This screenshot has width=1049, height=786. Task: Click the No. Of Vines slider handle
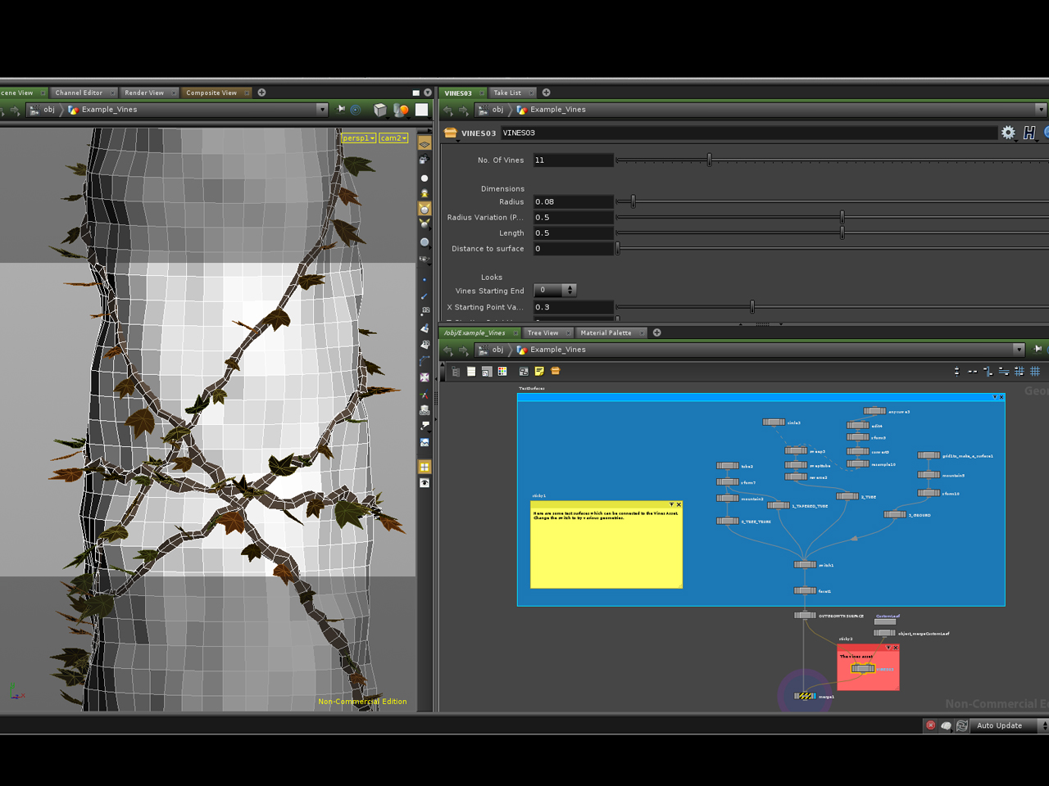coord(710,160)
